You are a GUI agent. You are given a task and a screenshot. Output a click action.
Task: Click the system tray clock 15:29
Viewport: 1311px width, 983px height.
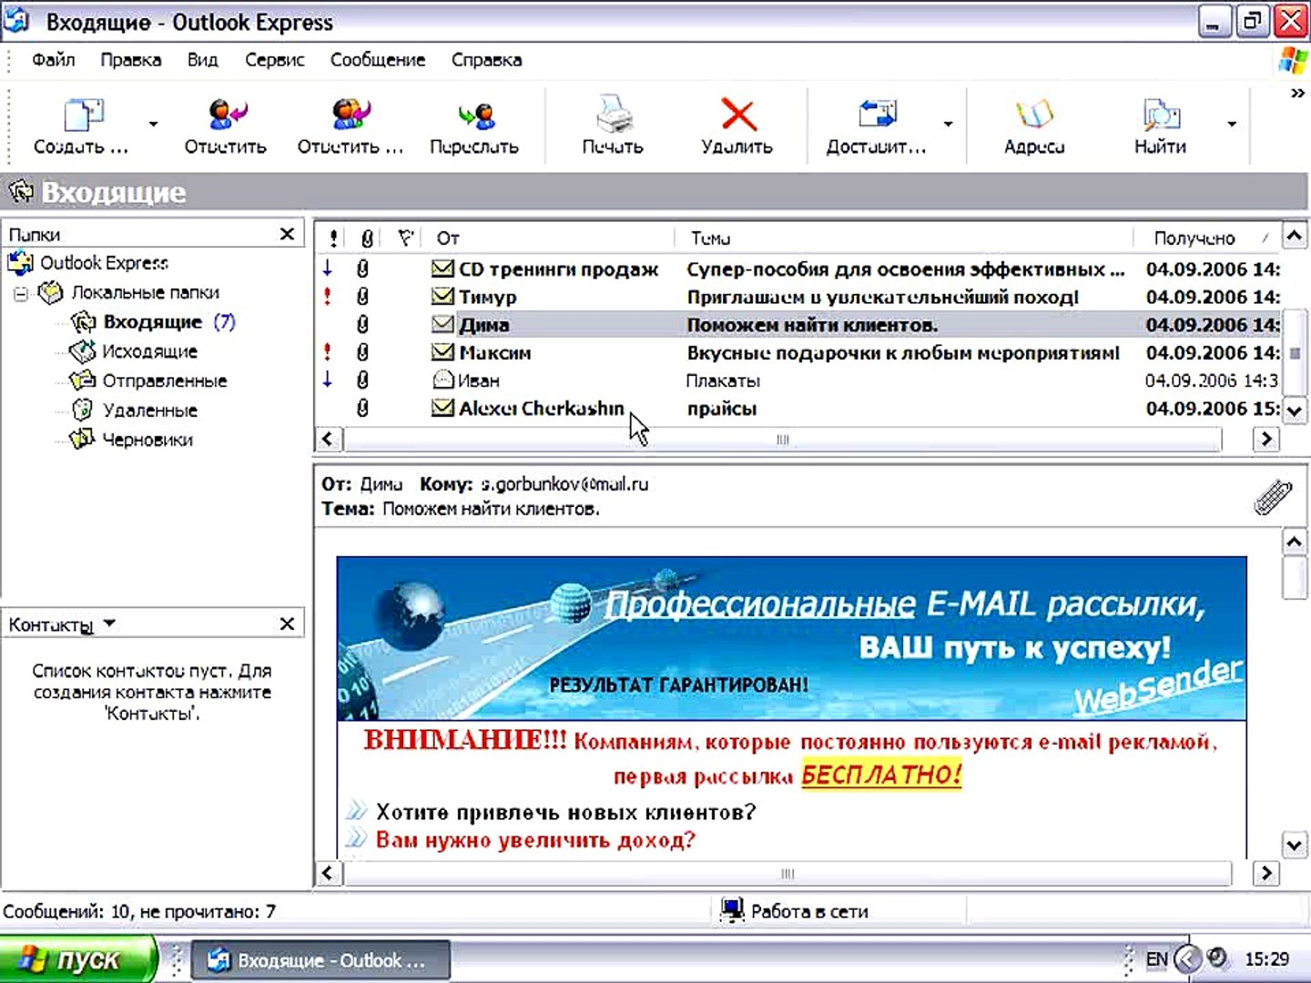pyautogui.click(x=1266, y=959)
